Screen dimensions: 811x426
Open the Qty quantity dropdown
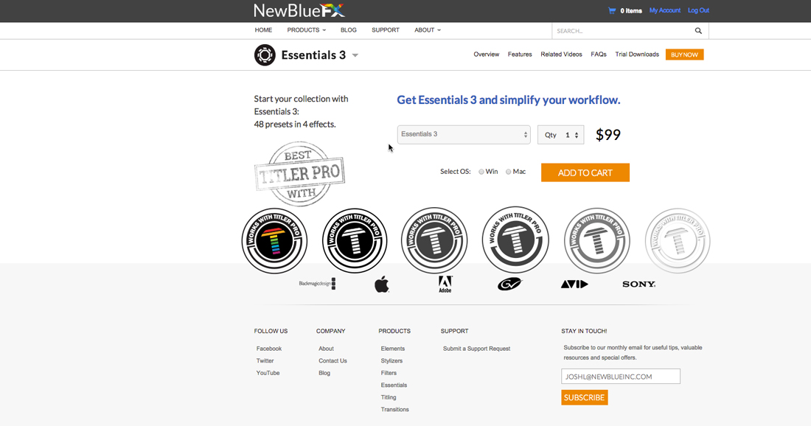coord(560,135)
